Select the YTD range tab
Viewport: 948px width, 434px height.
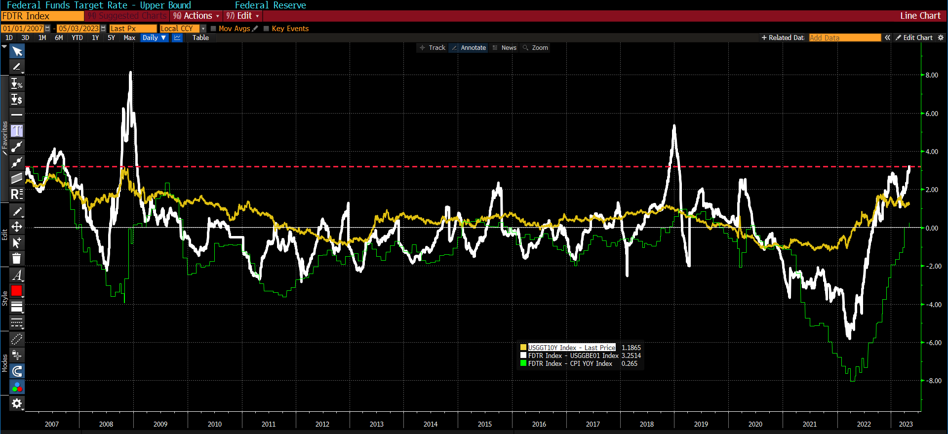(x=77, y=38)
